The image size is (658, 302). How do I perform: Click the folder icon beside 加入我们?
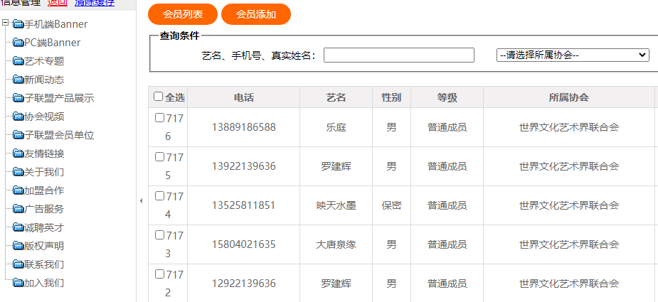tap(18, 283)
